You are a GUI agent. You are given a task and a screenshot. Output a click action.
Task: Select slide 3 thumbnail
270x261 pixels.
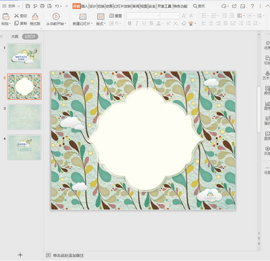(x=24, y=117)
